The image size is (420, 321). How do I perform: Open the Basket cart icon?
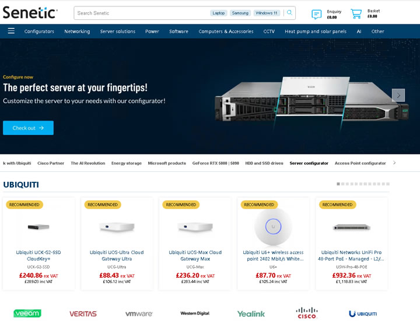(x=356, y=13)
